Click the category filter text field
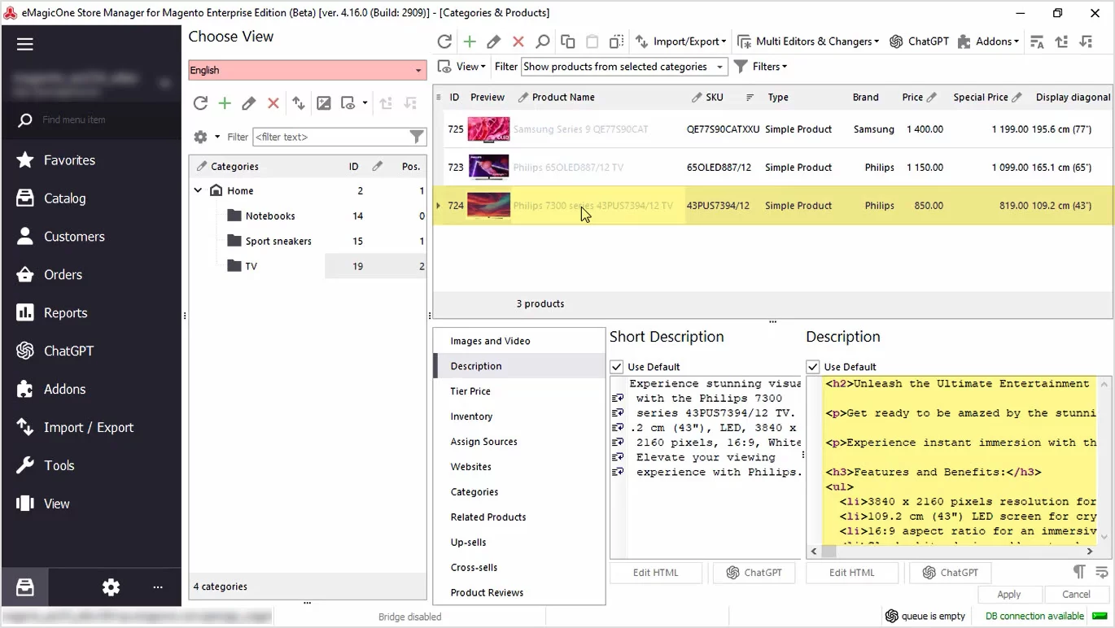The image size is (1115, 628). [x=331, y=137]
